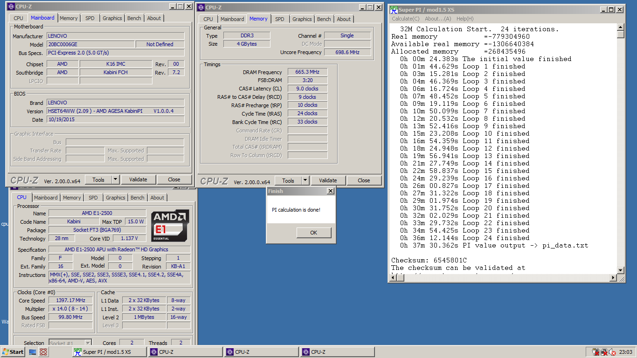Viewport: 637px width, 358px height.
Task: Click the Super PI icon in its title bar
Action: (x=394, y=9)
